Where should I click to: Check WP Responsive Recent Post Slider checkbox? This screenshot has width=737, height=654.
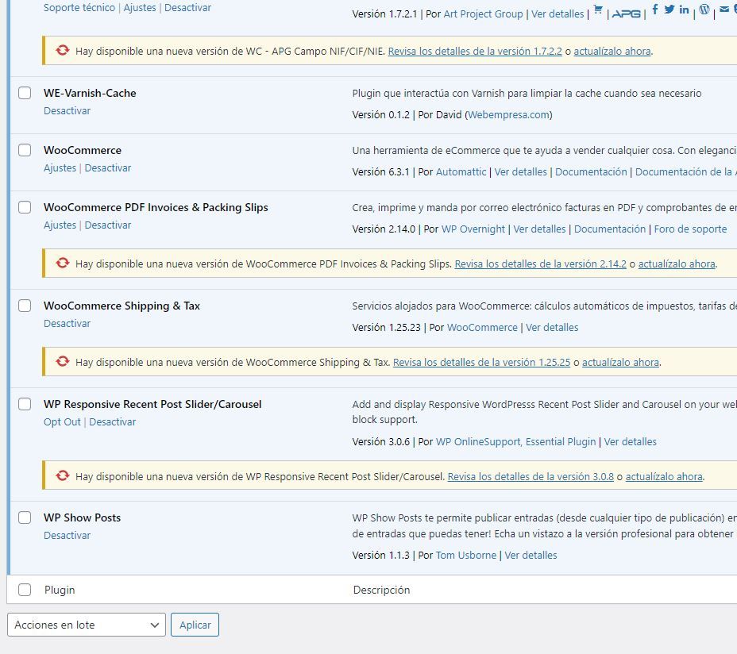(25, 404)
